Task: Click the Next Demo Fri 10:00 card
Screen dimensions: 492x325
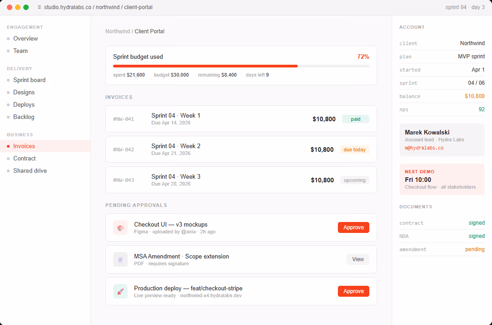Action: (x=442, y=180)
